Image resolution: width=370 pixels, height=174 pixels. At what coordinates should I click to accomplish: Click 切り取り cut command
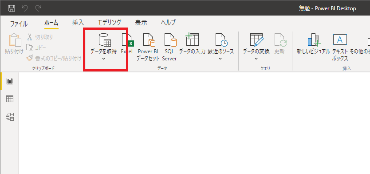coord(40,37)
